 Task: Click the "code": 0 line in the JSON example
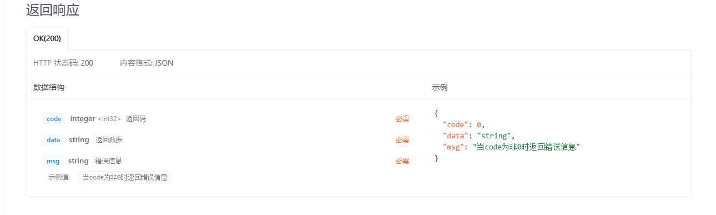pyautogui.click(x=464, y=124)
